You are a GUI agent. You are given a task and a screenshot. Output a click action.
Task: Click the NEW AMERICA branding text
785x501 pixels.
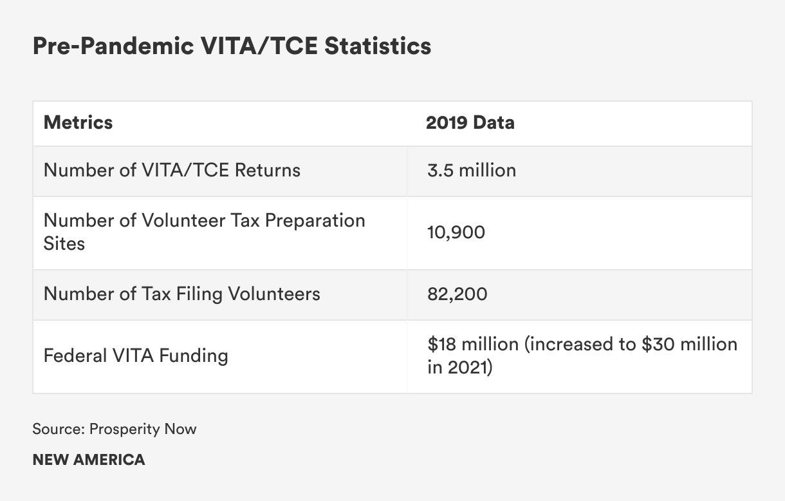click(88, 460)
